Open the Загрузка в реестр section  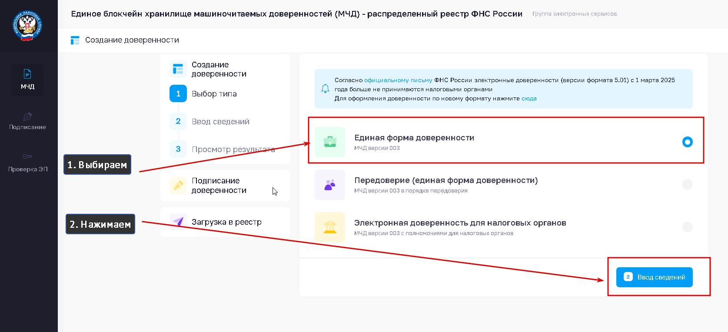pyautogui.click(x=225, y=222)
